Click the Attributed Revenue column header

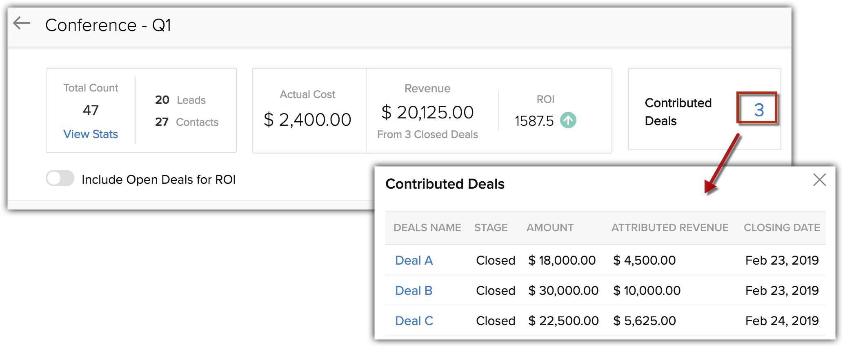pyautogui.click(x=669, y=227)
